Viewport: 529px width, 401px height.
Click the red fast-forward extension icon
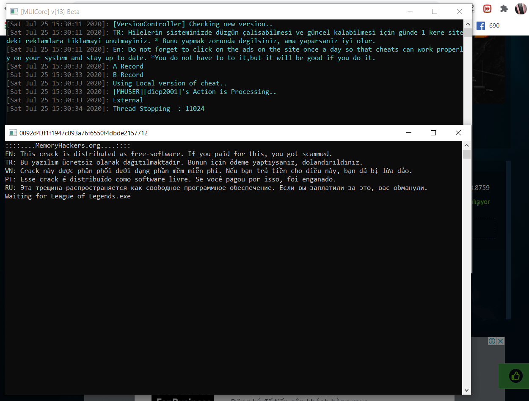(x=488, y=8)
